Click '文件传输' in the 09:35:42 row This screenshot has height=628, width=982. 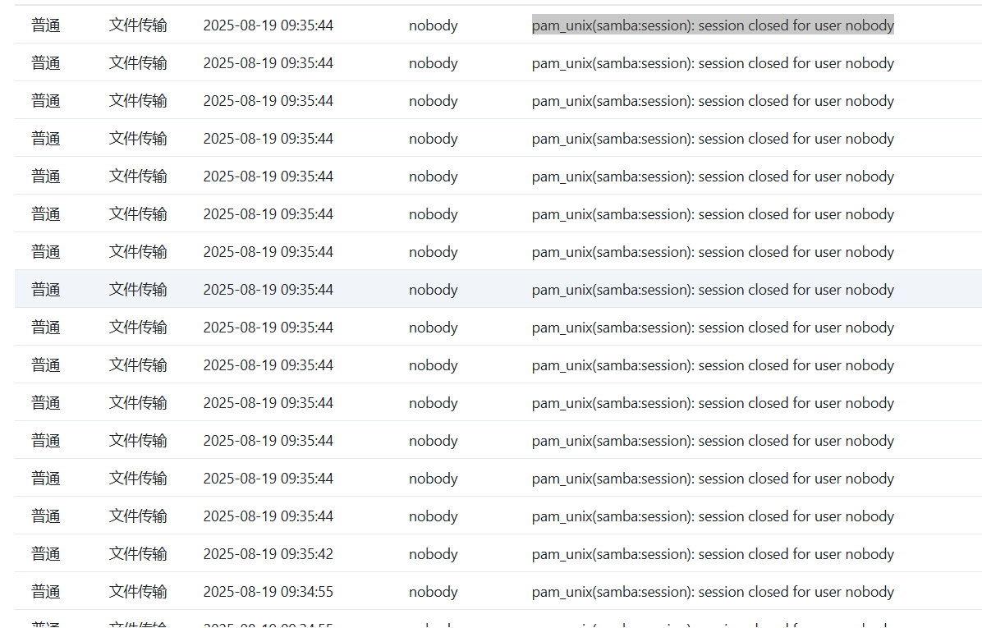tap(138, 554)
